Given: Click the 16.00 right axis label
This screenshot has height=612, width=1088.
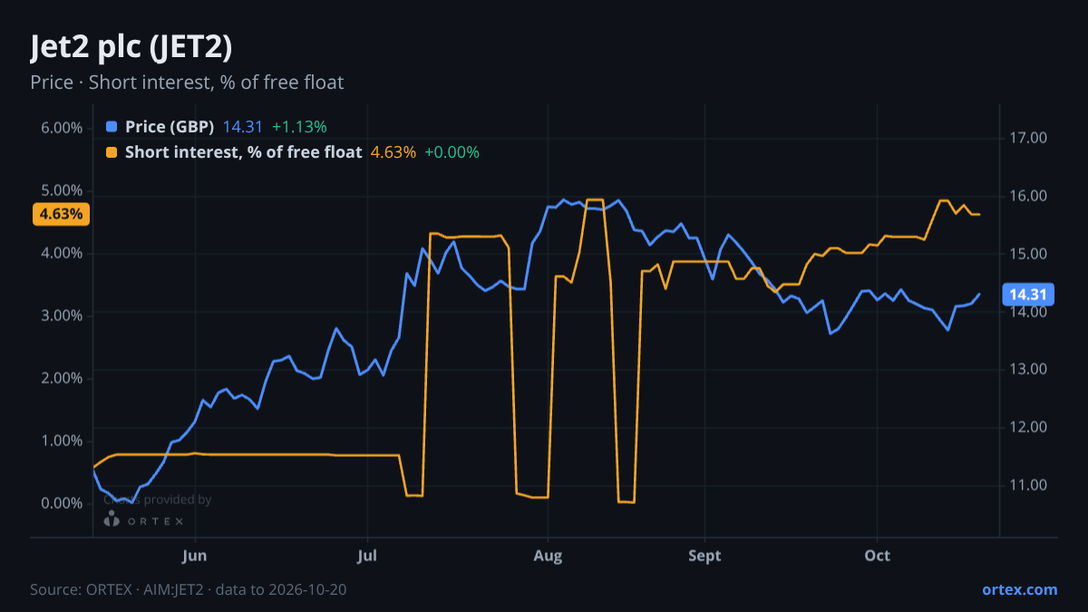Looking at the screenshot, I should coord(1028,196).
